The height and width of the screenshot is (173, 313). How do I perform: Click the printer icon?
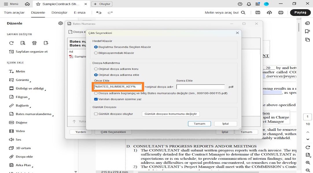(281, 12)
